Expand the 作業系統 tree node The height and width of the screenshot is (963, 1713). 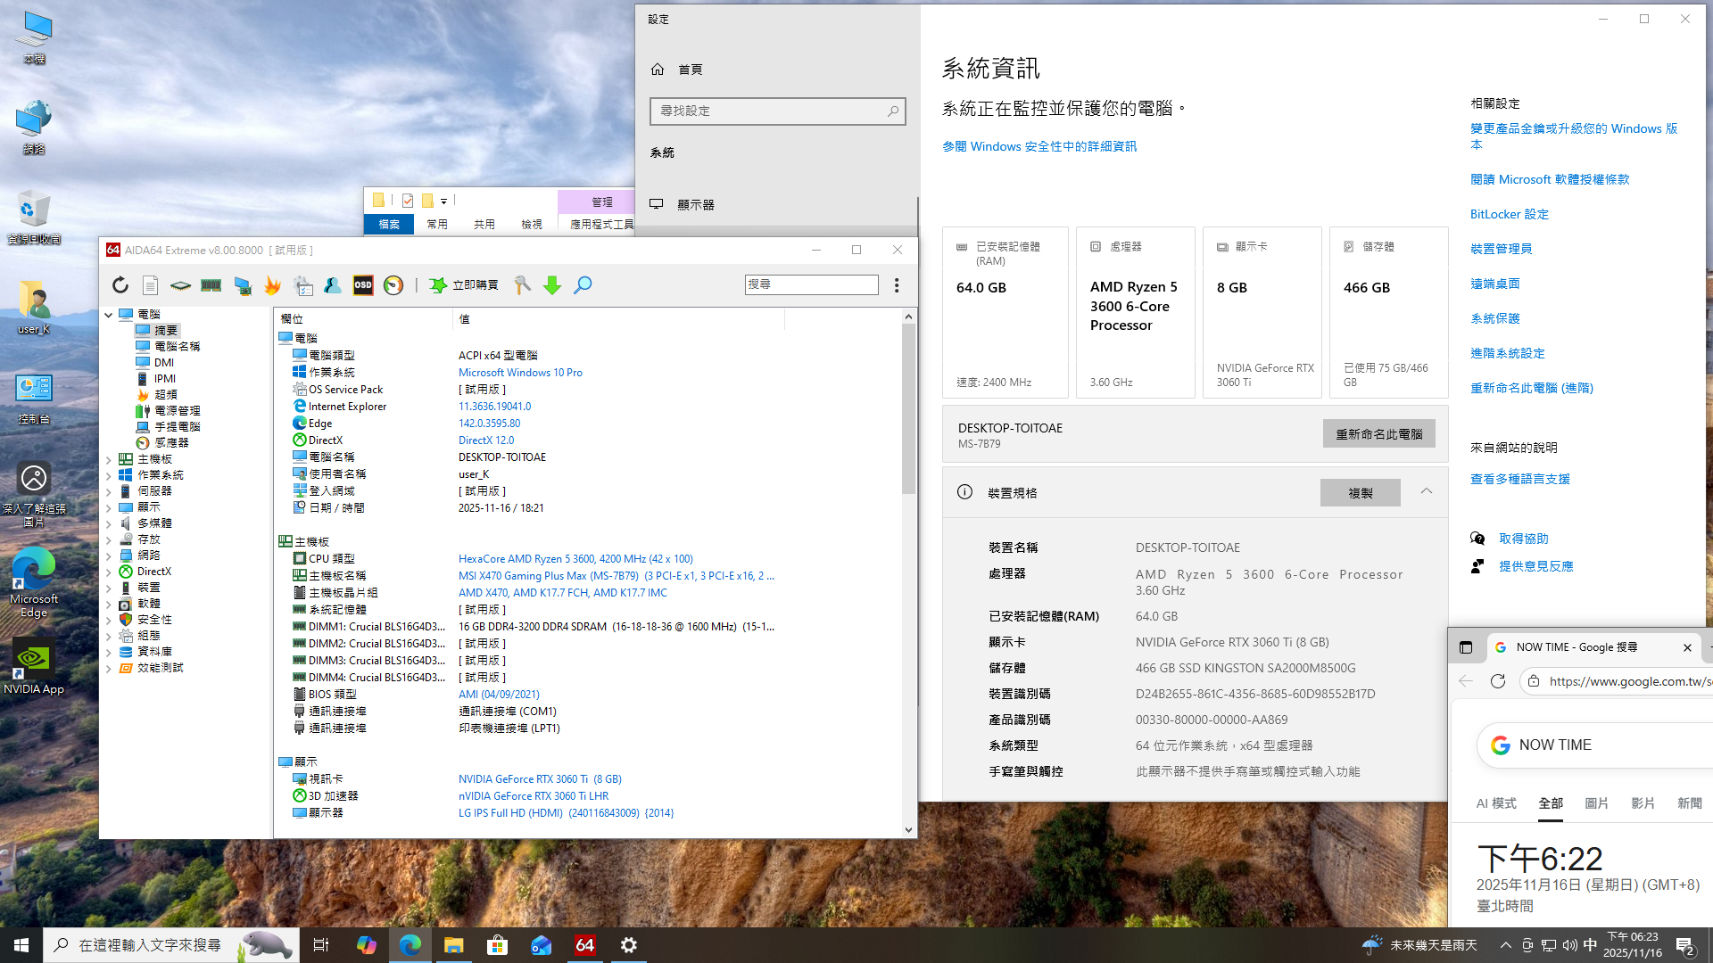[x=109, y=476]
